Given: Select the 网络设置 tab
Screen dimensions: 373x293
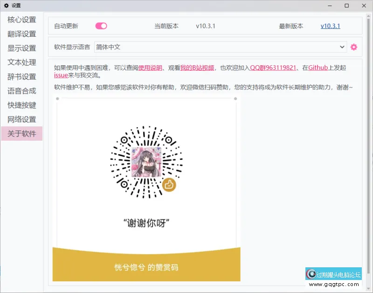Looking at the screenshot, I should [22, 119].
